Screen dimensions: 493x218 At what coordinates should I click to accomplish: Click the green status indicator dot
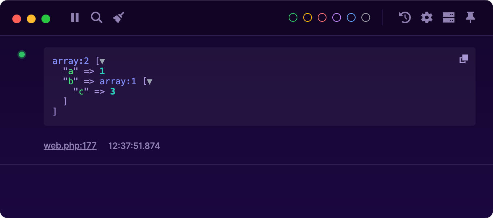tap(22, 54)
